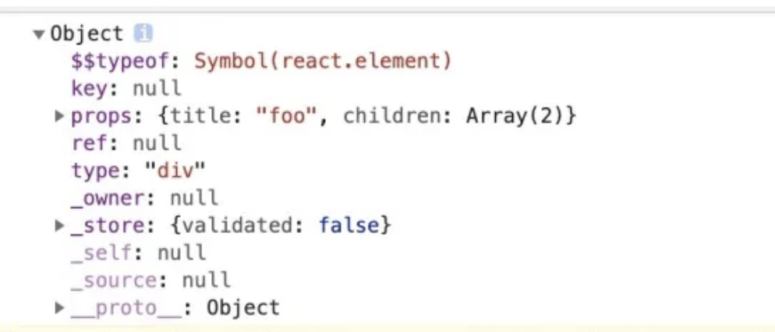Click the Object header label
The height and width of the screenshot is (332, 775).
87,34
